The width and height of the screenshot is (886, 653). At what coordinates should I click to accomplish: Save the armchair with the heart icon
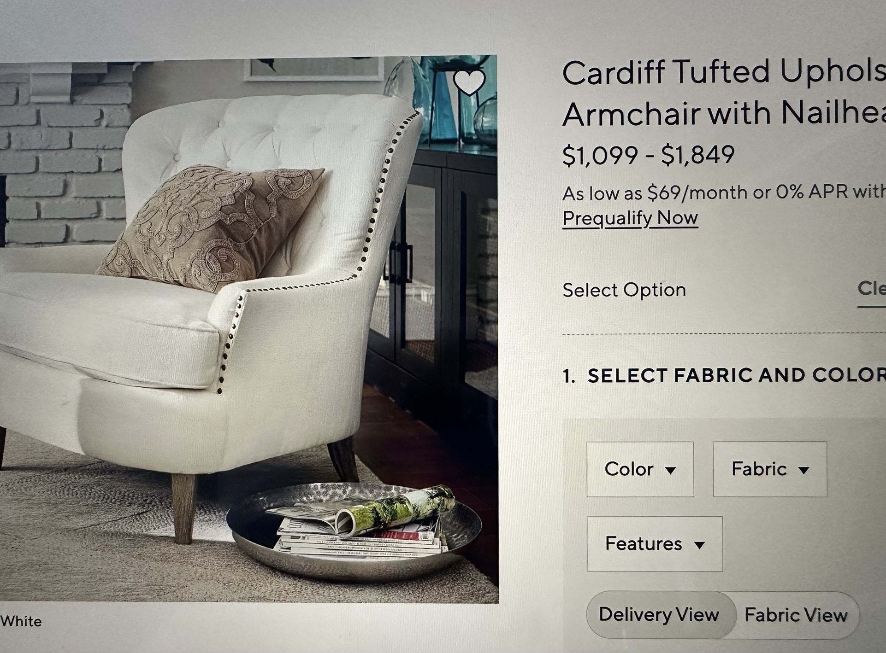coord(469,82)
